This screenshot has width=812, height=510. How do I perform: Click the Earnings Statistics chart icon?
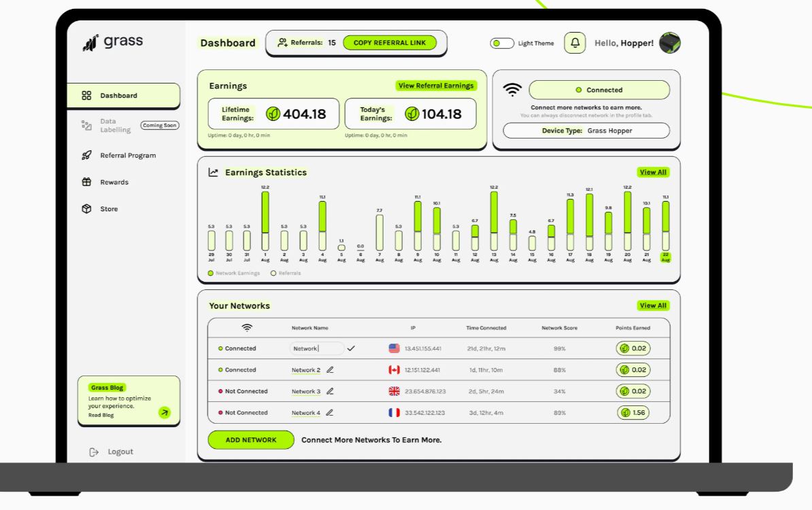pos(214,172)
